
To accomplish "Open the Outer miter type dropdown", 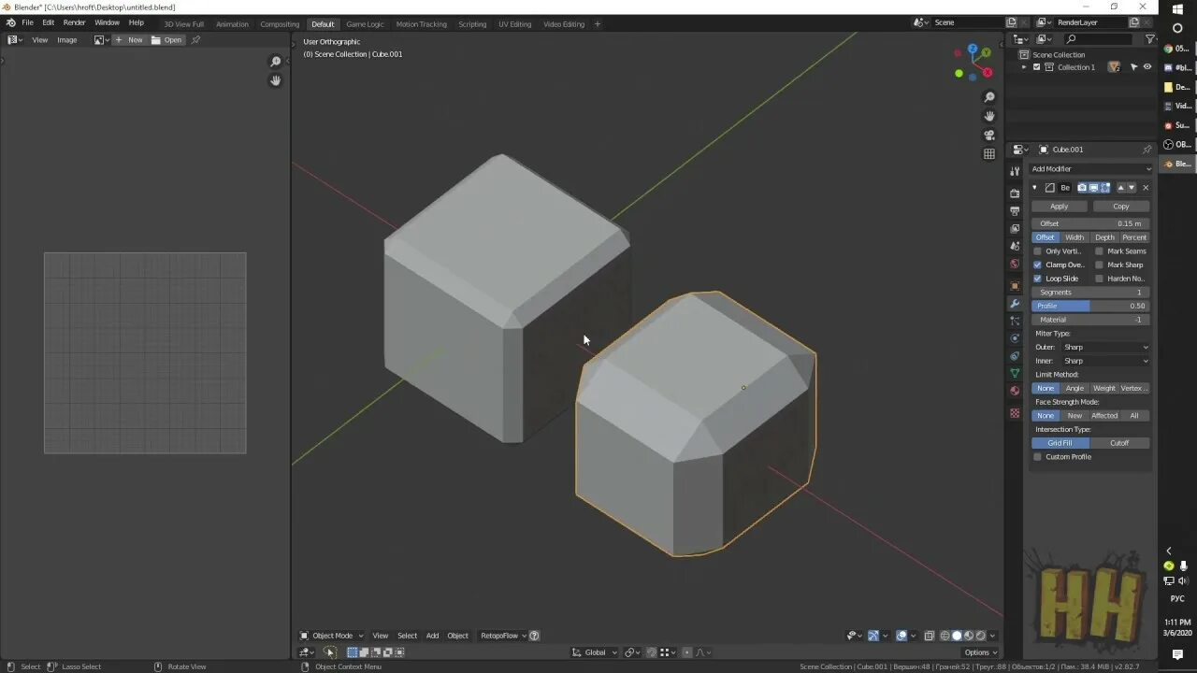I will pyautogui.click(x=1105, y=347).
